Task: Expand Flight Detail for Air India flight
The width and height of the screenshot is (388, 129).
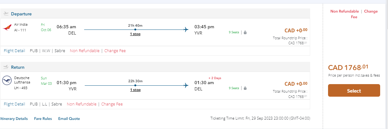Action: click(x=14, y=51)
